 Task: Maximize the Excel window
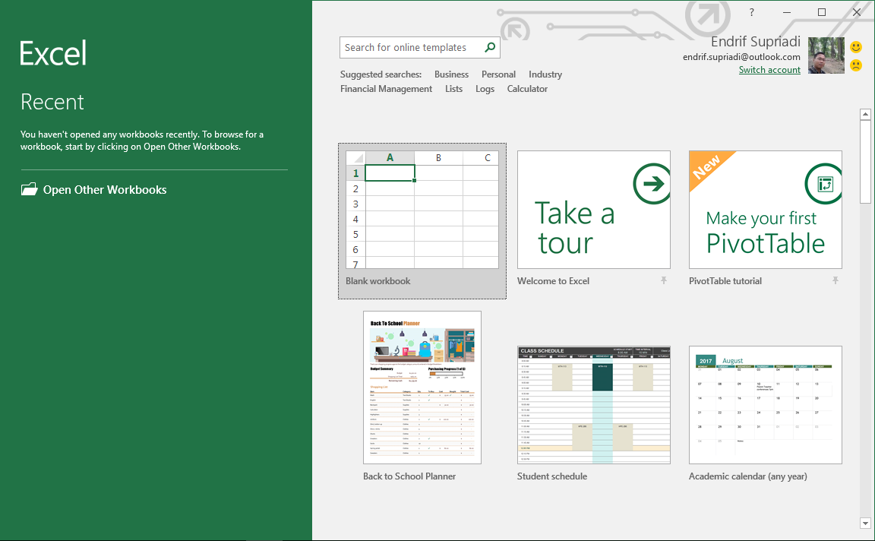pos(821,12)
